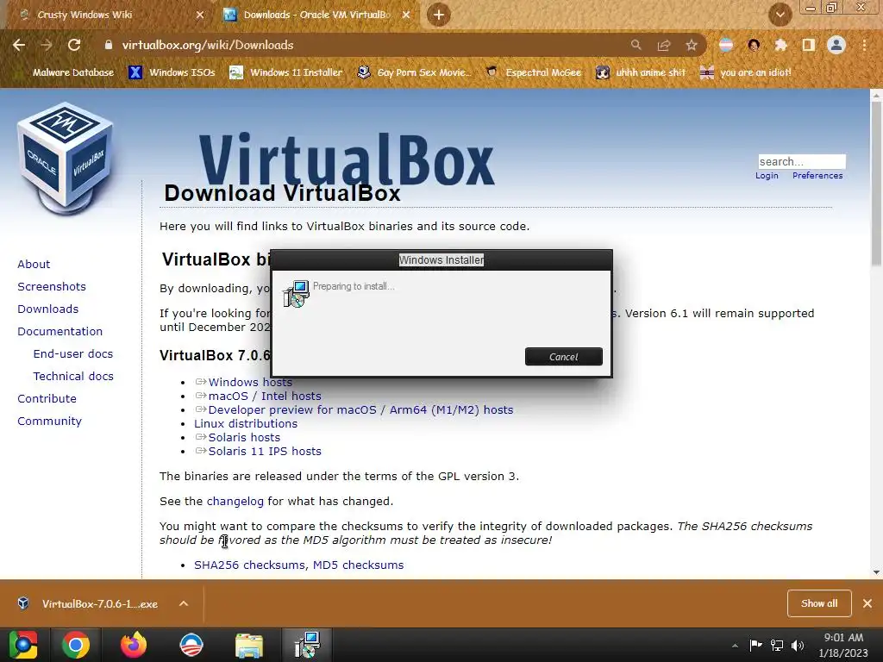This screenshot has height=662, width=883.
Task: Open the downloaded VirtualBox-7.0.6 exe file
Action: (90, 604)
